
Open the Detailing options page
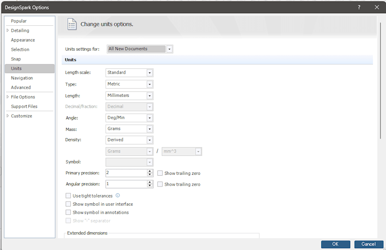(20, 30)
